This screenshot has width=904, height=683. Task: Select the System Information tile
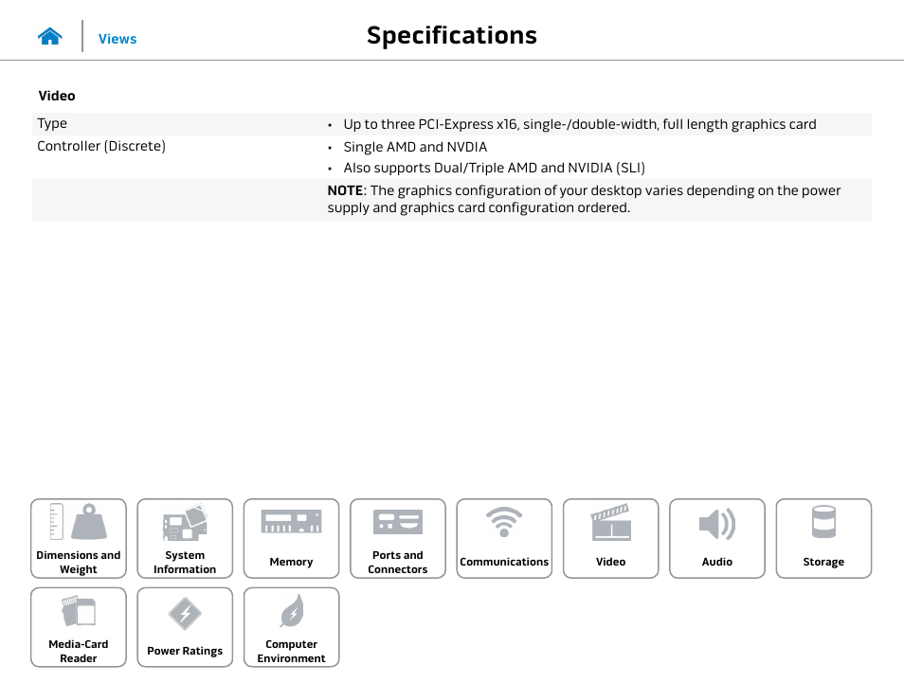(x=185, y=538)
